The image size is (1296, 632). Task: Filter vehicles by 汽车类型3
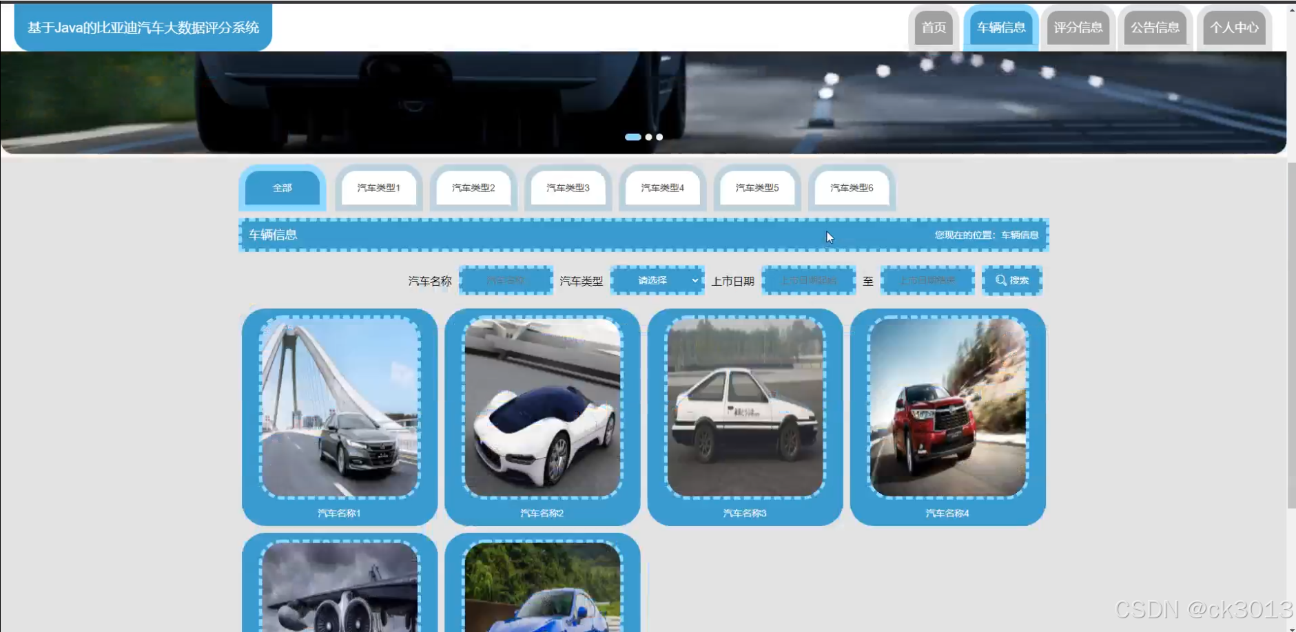click(568, 187)
